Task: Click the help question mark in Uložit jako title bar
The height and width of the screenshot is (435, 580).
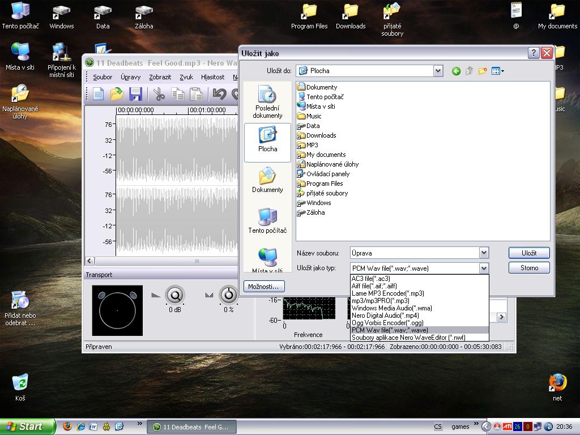Action: click(534, 53)
